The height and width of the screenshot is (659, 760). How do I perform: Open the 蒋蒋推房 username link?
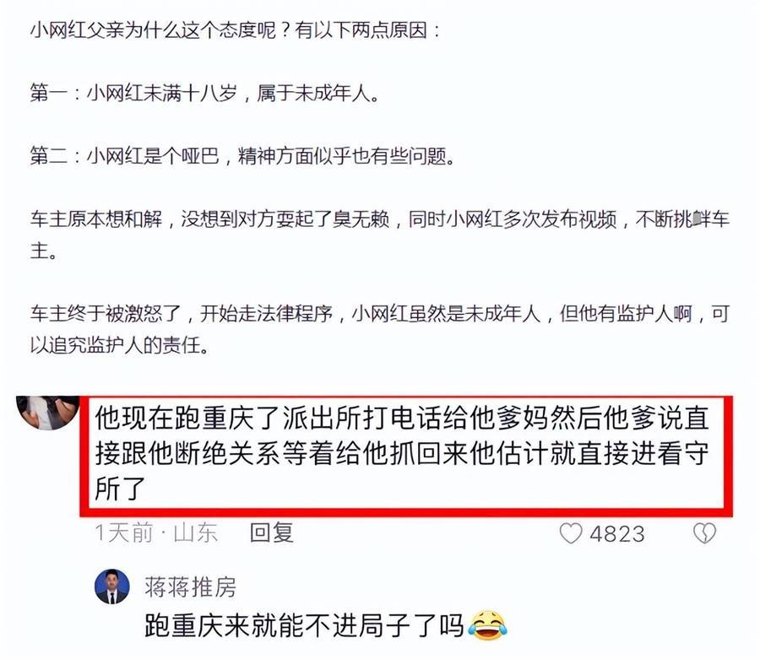click(x=190, y=587)
